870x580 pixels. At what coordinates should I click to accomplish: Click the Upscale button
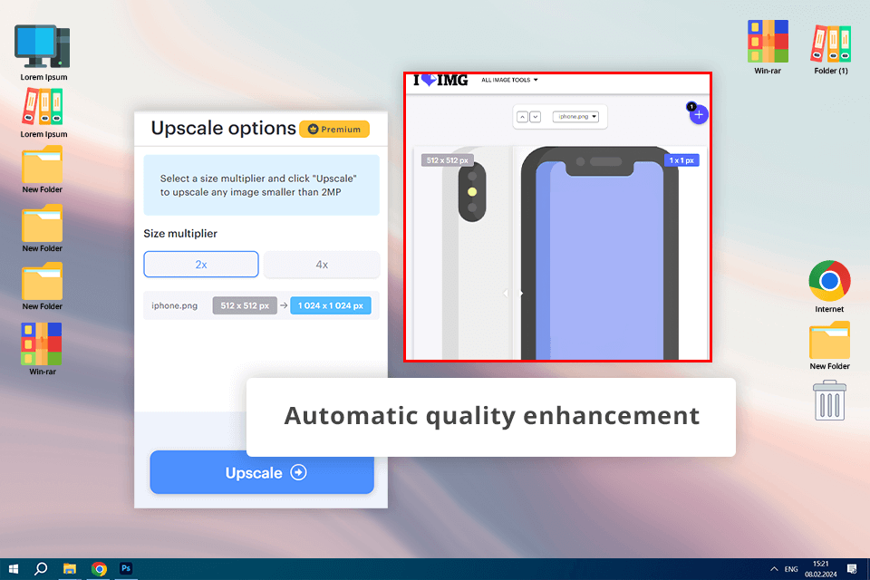click(262, 472)
